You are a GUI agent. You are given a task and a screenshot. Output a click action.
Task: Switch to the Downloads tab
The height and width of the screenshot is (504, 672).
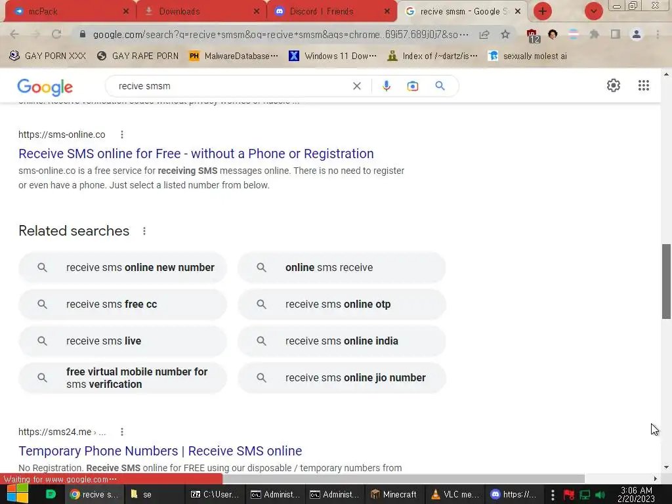pos(201,12)
